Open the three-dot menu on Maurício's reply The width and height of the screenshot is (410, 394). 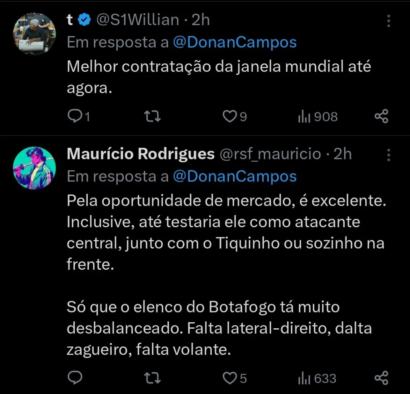(388, 154)
